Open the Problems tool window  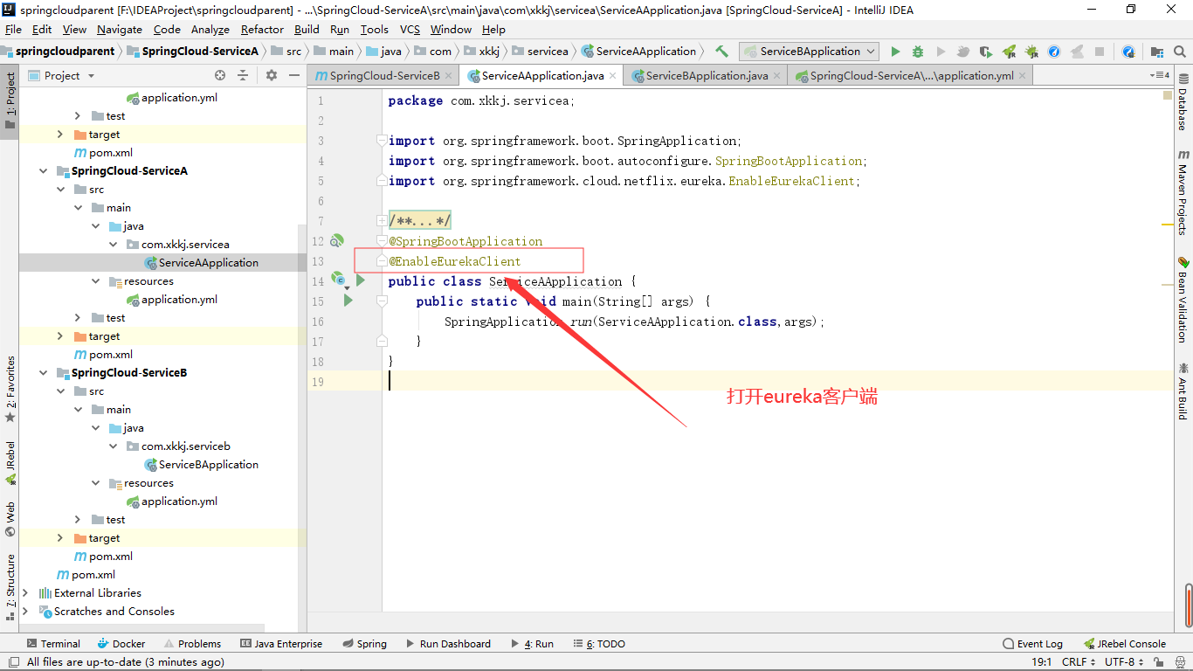pyautogui.click(x=192, y=644)
